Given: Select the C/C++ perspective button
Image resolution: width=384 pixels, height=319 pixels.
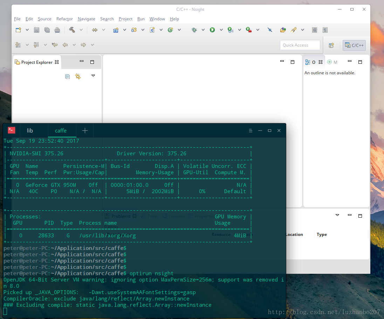Looking at the screenshot, I should tap(354, 45).
